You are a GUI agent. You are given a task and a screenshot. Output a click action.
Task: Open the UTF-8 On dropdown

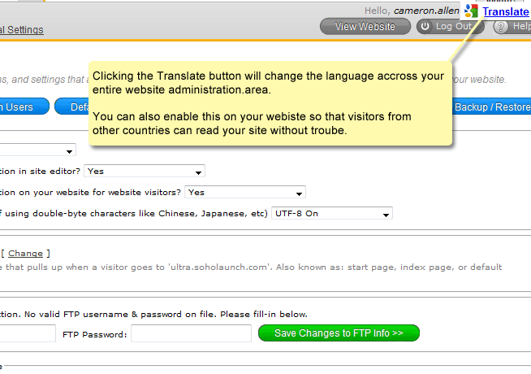pos(331,214)
